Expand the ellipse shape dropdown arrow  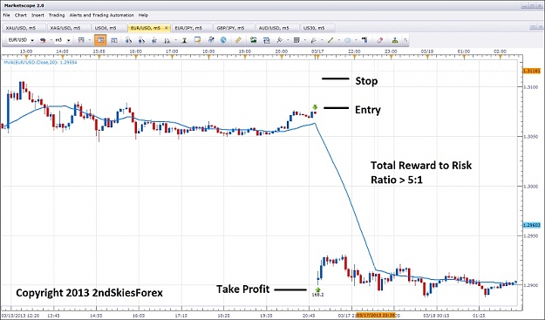tap(356, 40)
